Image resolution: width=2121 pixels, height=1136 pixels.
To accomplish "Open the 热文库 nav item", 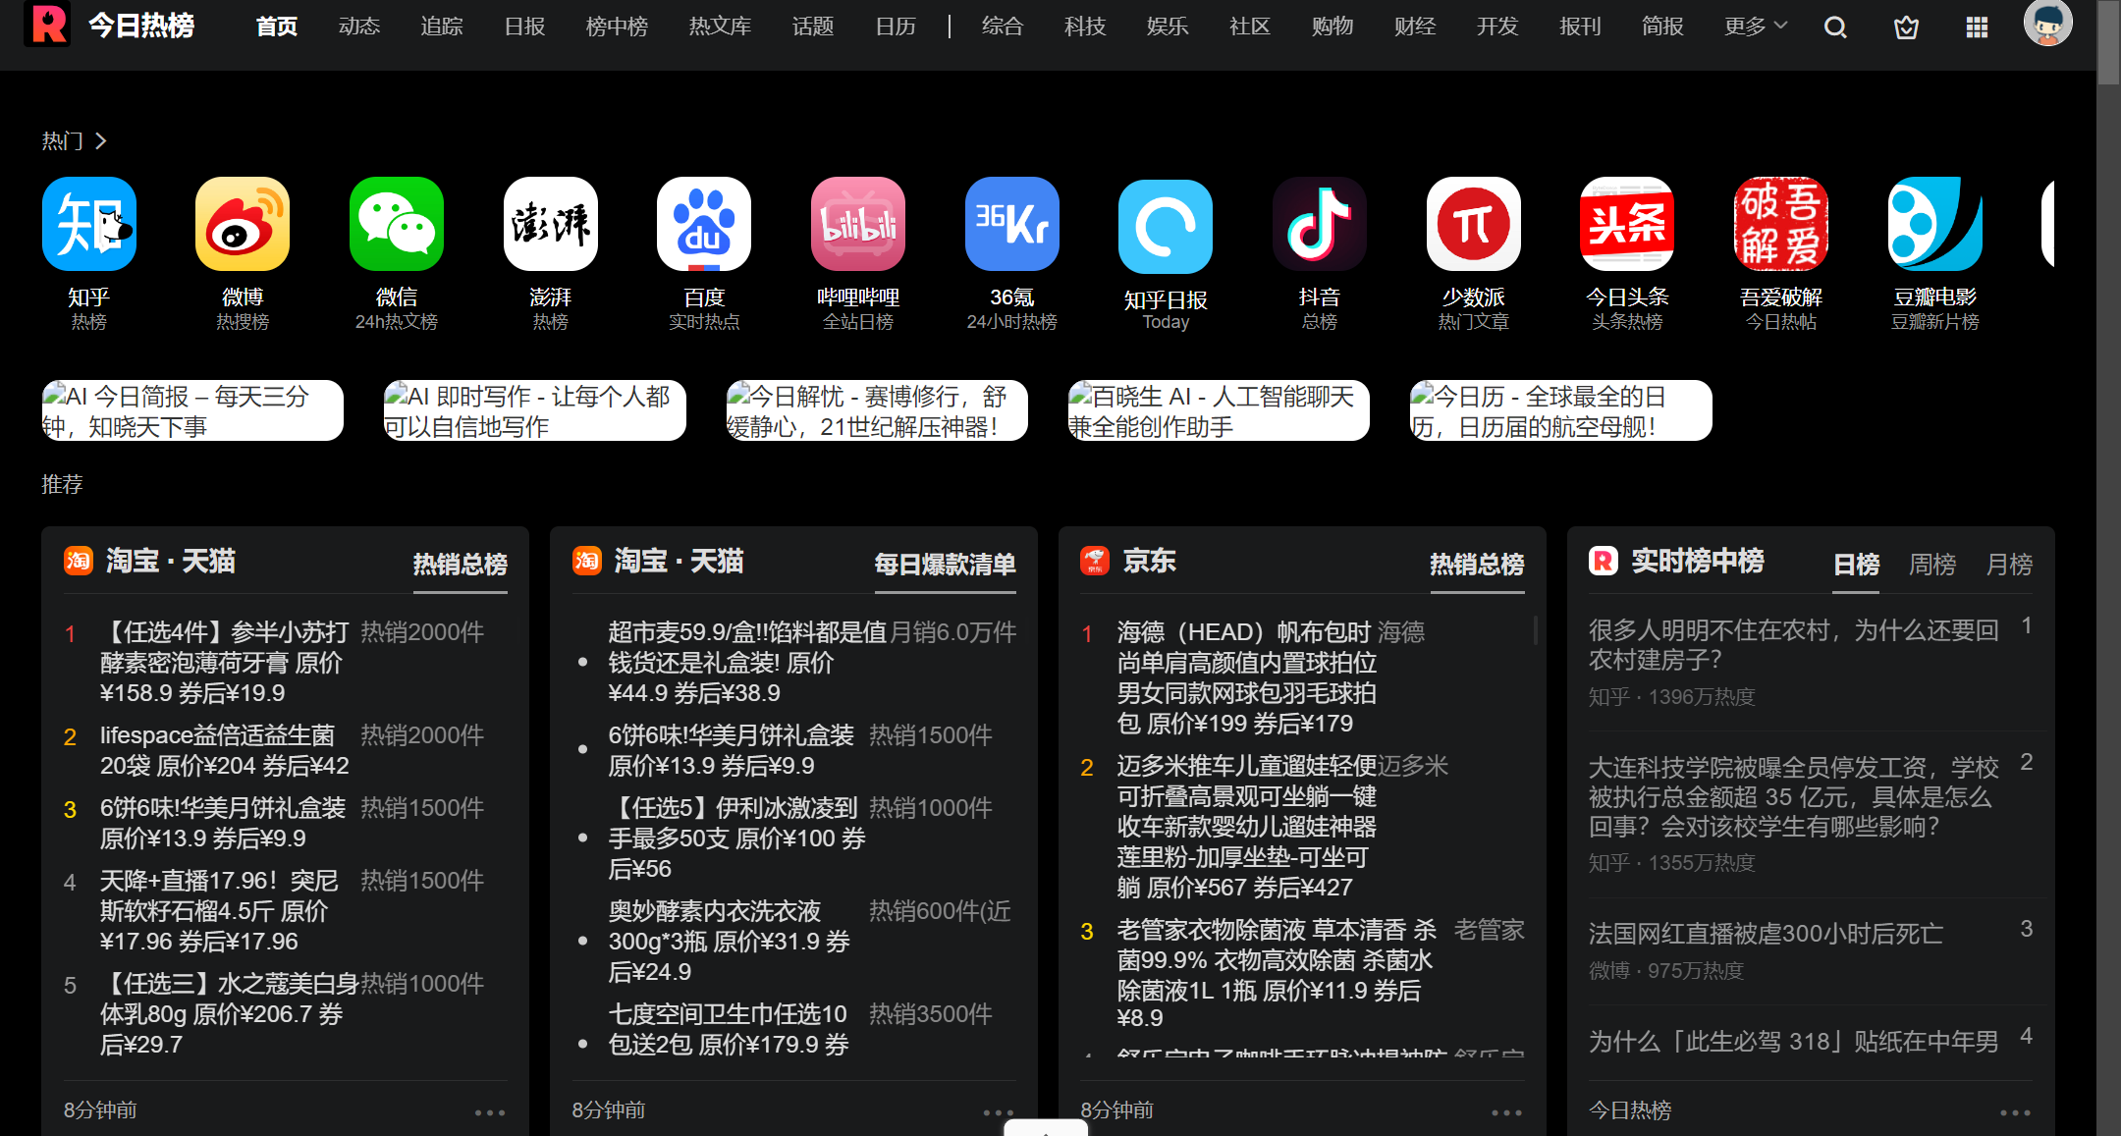I will [x=720, y=27].
